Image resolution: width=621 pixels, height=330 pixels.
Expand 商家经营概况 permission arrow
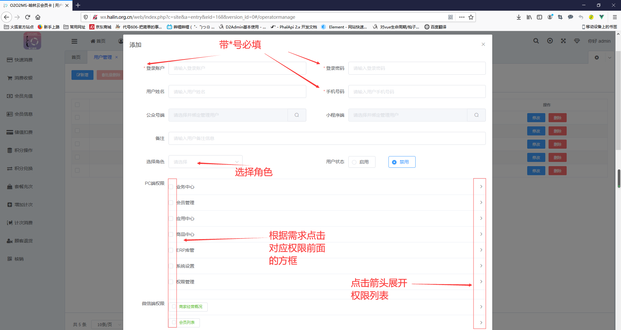(481, 307)
